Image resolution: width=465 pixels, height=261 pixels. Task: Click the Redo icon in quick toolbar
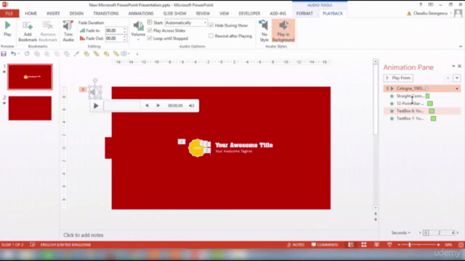coord(27,54)
